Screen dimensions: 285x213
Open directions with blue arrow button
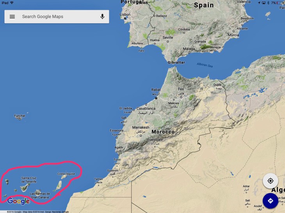[270, 201]
